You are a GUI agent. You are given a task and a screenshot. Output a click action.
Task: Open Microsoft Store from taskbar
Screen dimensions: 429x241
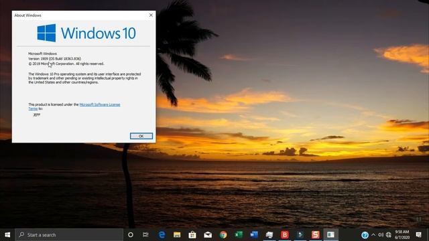[192, 235]
